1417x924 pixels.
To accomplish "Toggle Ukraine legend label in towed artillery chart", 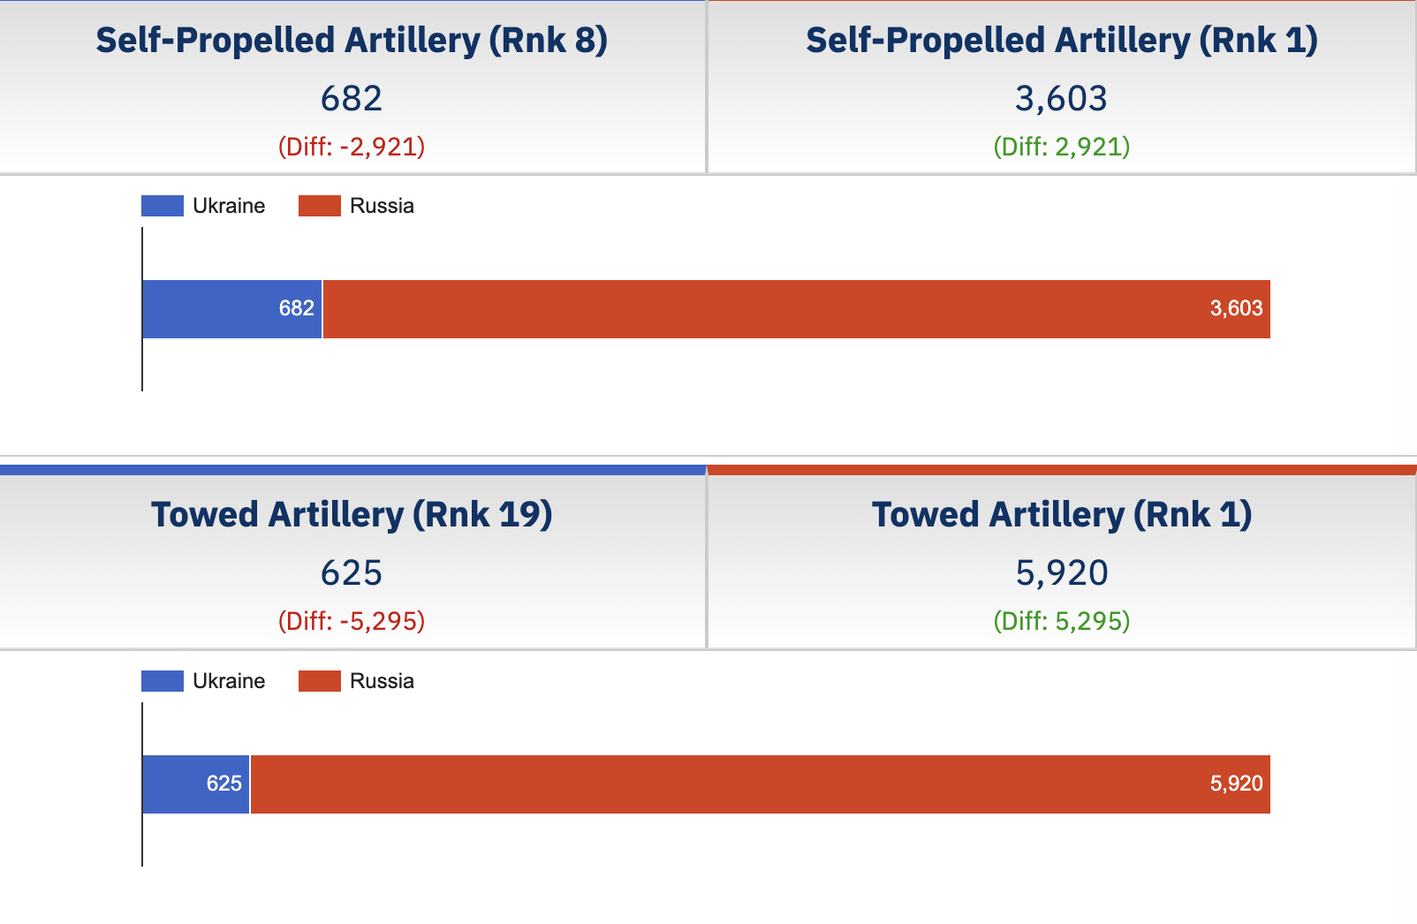I will coord(229,681).
